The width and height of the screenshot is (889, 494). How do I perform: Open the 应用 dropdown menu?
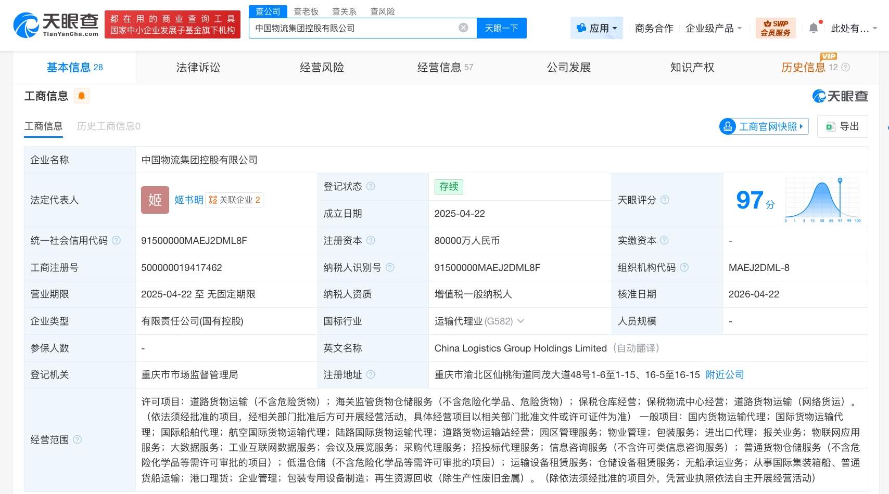pos(597,28)
